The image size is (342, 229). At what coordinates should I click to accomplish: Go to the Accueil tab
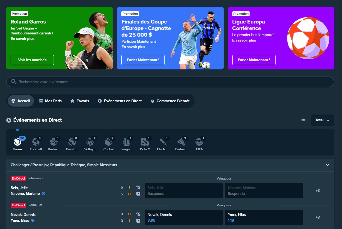pyautogui.click(x=21, y=101)
